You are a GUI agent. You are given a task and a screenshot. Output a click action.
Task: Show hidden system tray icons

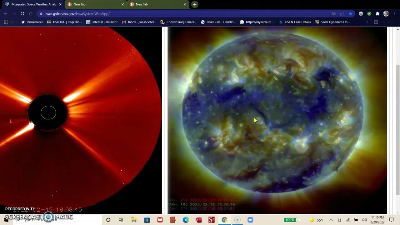tap(331, 220)
